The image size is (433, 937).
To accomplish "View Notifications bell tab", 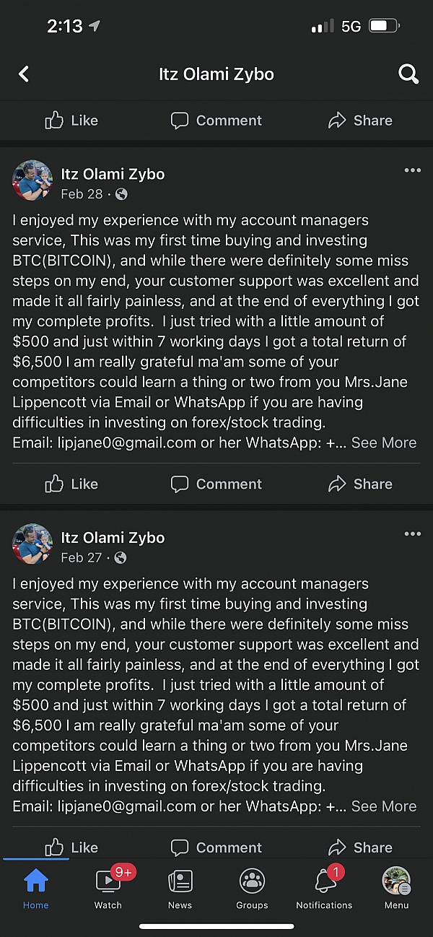I will click(x=324, y=889).
